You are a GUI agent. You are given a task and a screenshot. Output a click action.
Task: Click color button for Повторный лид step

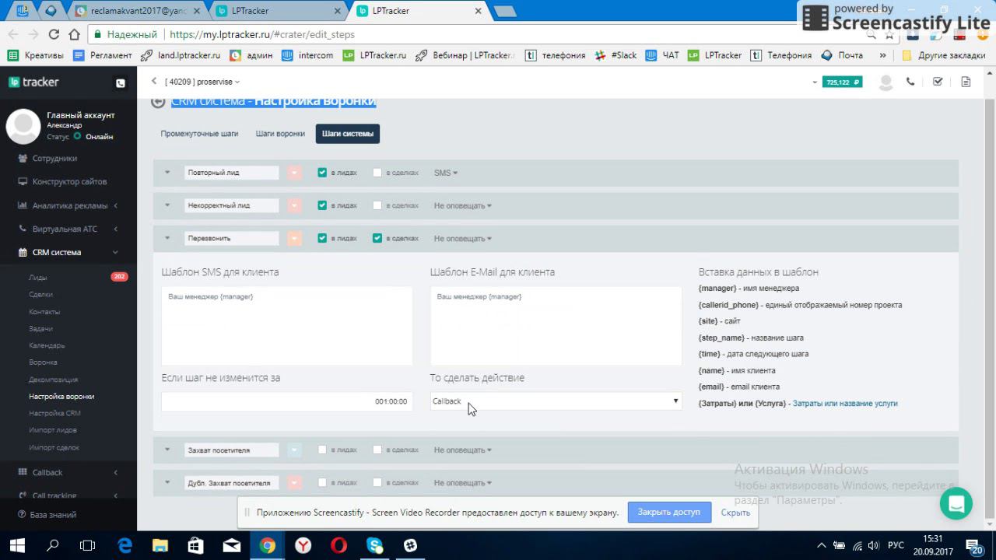[x=294, y=173]
